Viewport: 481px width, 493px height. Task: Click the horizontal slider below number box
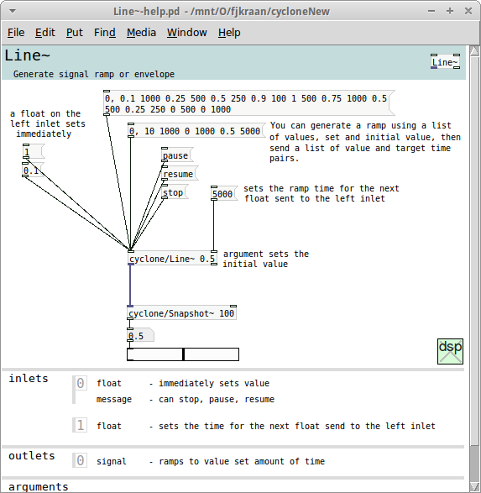pyautogui.click(x=183, y=354)
